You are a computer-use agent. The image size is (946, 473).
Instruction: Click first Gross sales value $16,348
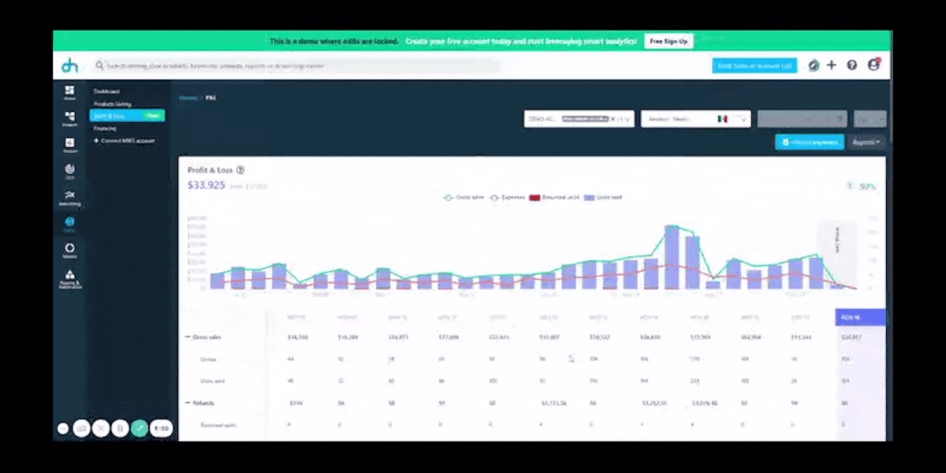(299, 337)
